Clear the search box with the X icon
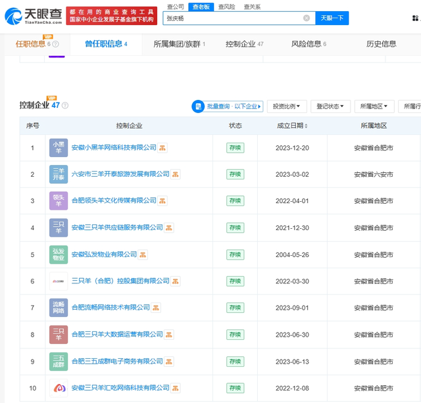 (x=307, y=18)
